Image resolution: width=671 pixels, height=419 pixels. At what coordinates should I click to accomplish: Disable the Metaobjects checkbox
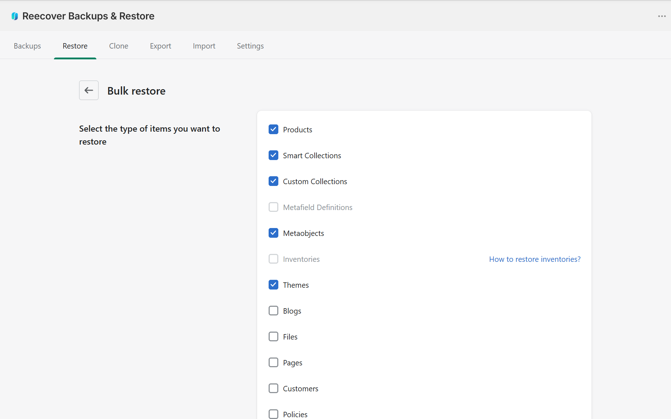tap(273, 233)
